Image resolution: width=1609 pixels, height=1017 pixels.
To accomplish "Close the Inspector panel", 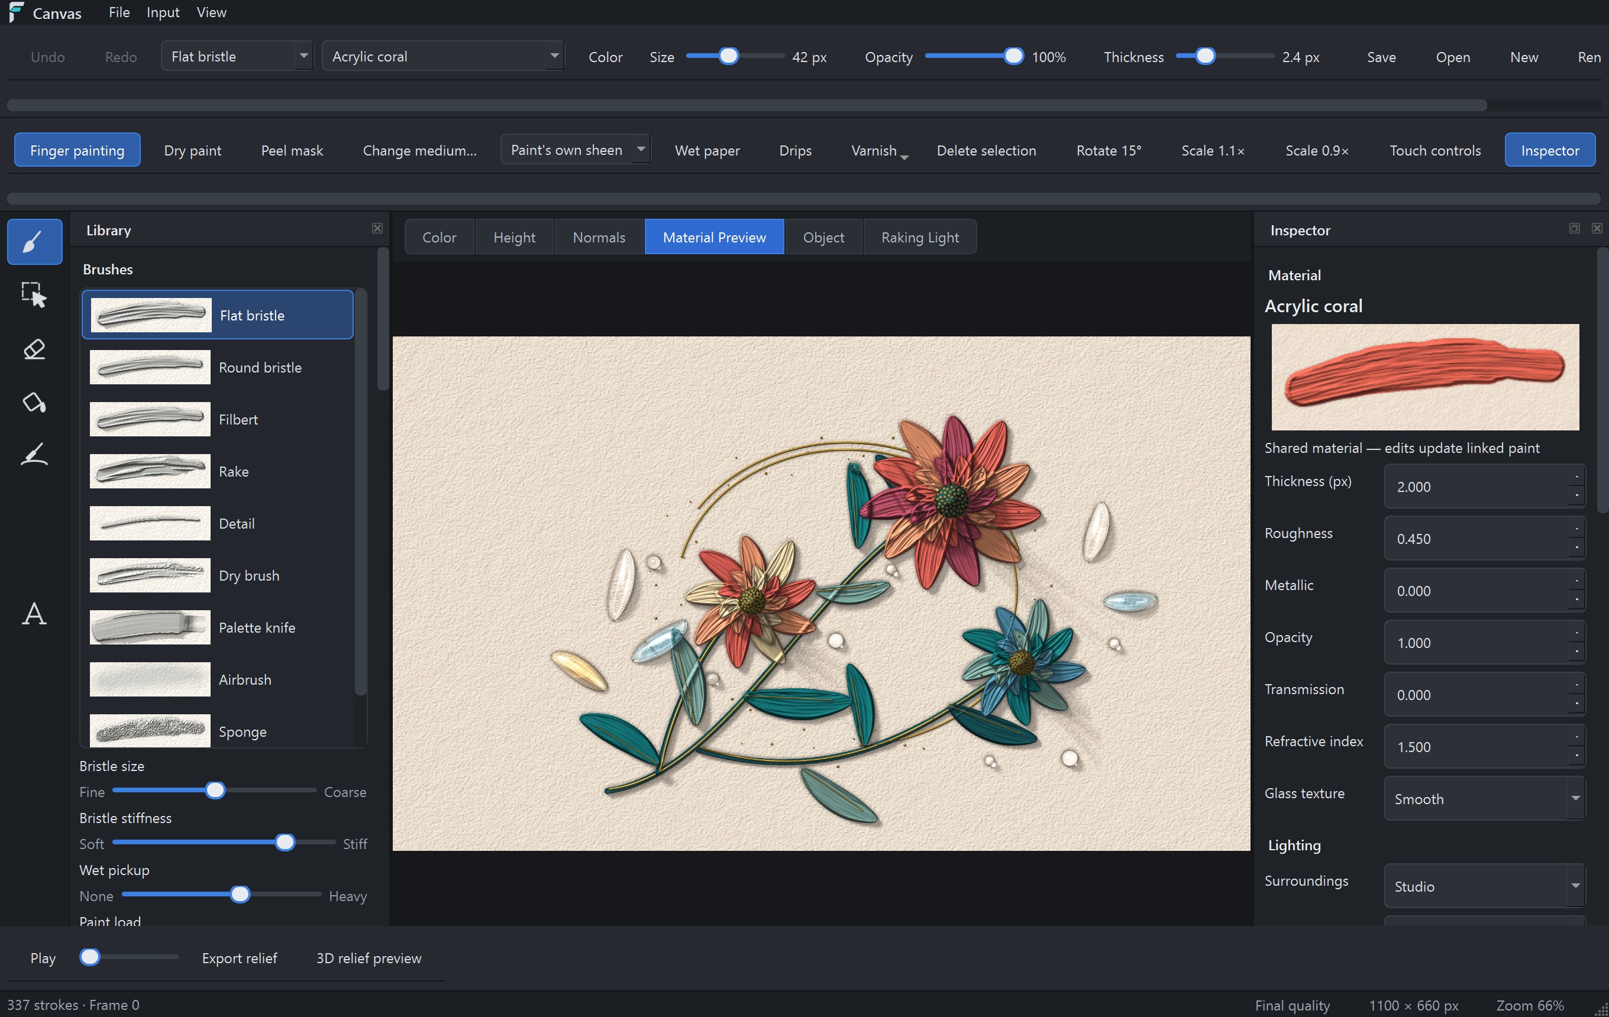I will pos(1597,229).
